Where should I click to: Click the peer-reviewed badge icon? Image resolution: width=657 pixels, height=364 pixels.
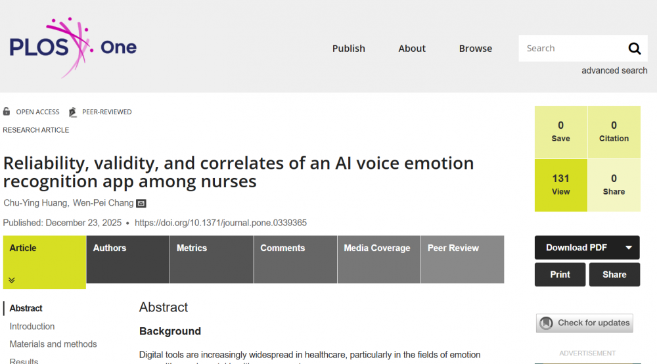[x=73, y=112]
